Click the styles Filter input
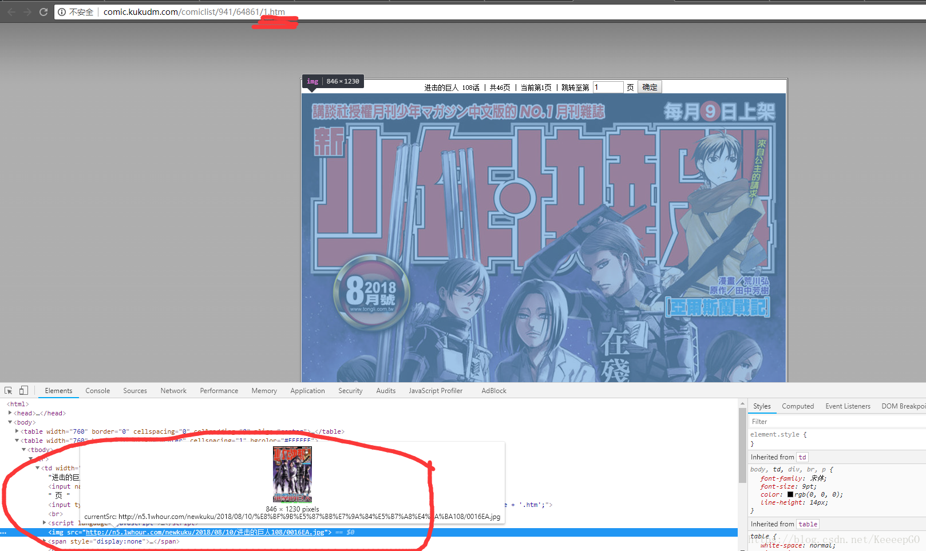 (837, 422)
